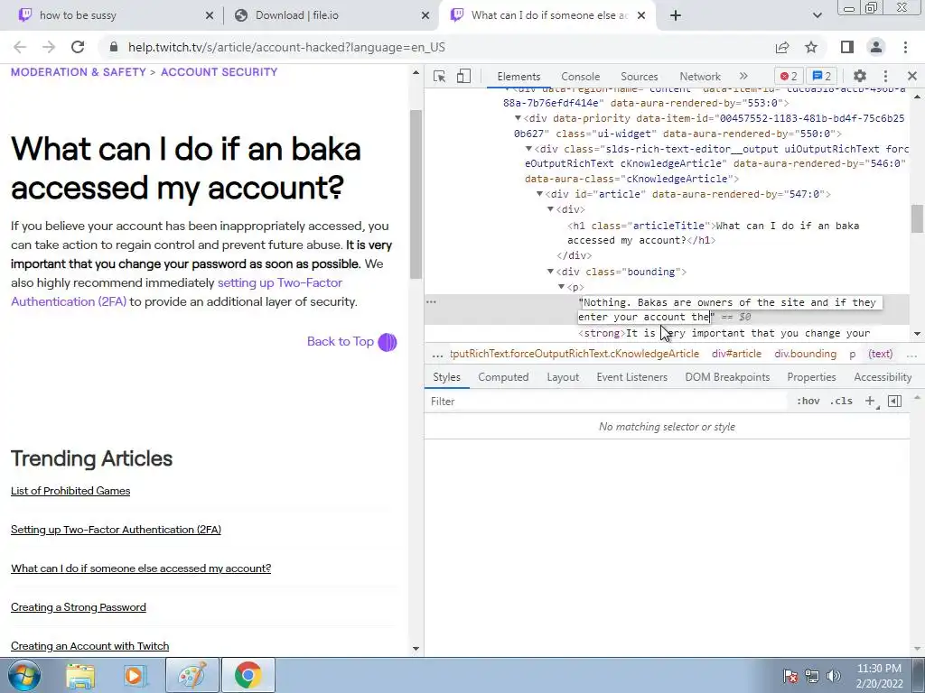Open the DOM Breakpoints pane tab
925x693 pixels.
tap(727, 377)
